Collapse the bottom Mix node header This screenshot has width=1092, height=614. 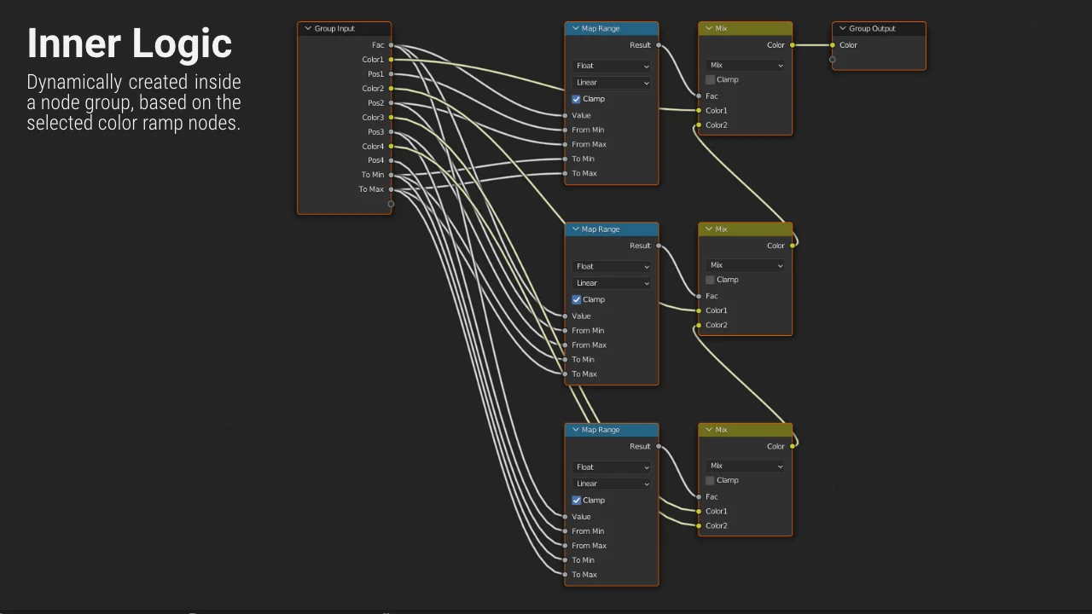pos(709,429)
